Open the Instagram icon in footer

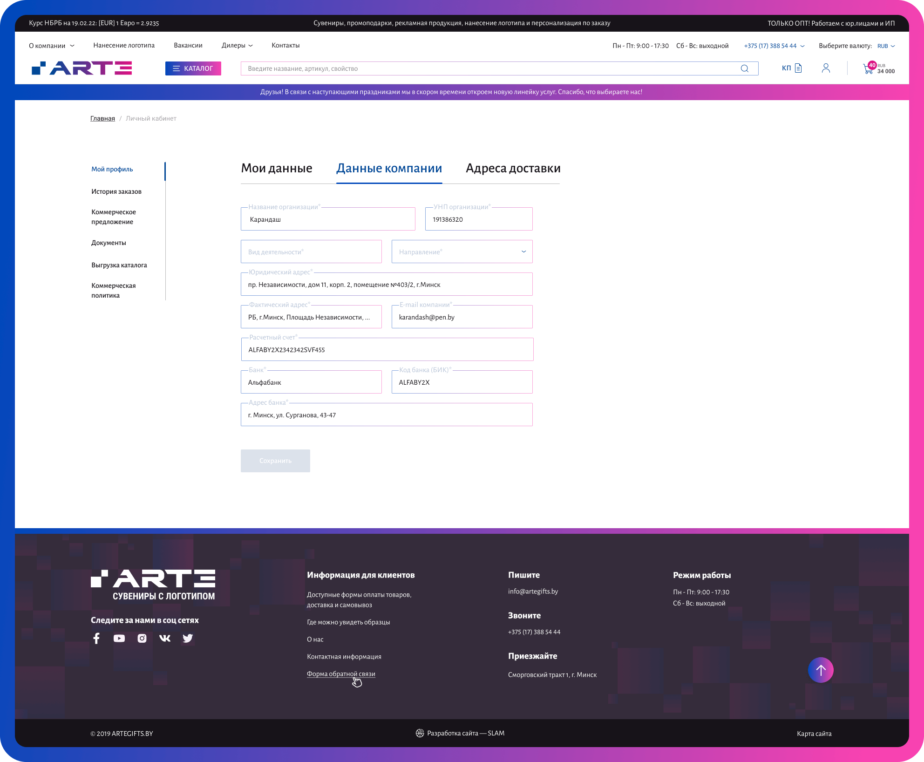click(x=142, y=638)
